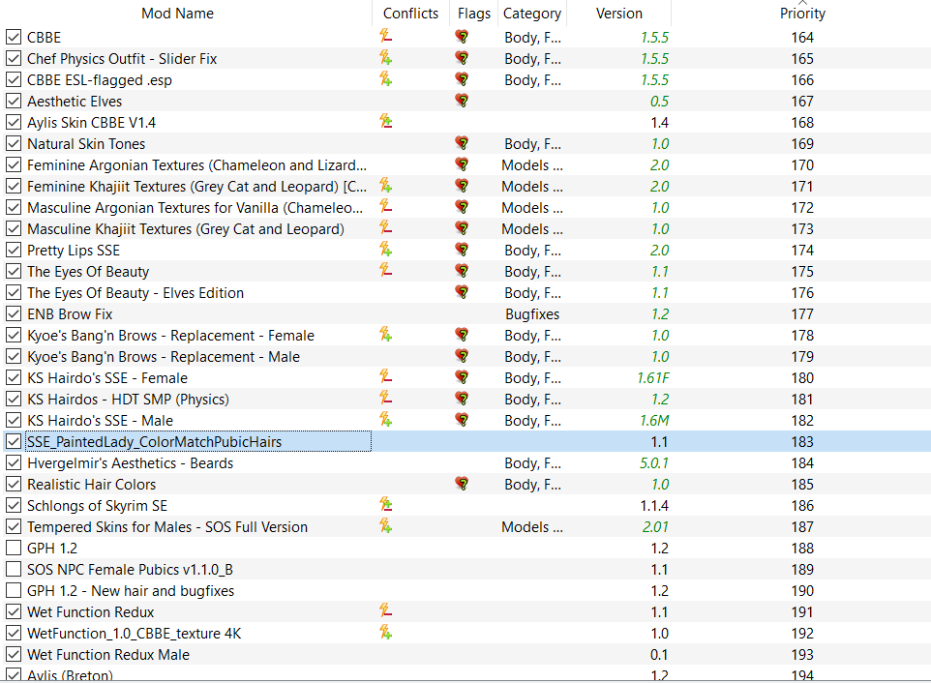931x683 pixels.
Task: Click conflict icon for Schlongs of Skyrim SE
Action: [x=385, y=505]
